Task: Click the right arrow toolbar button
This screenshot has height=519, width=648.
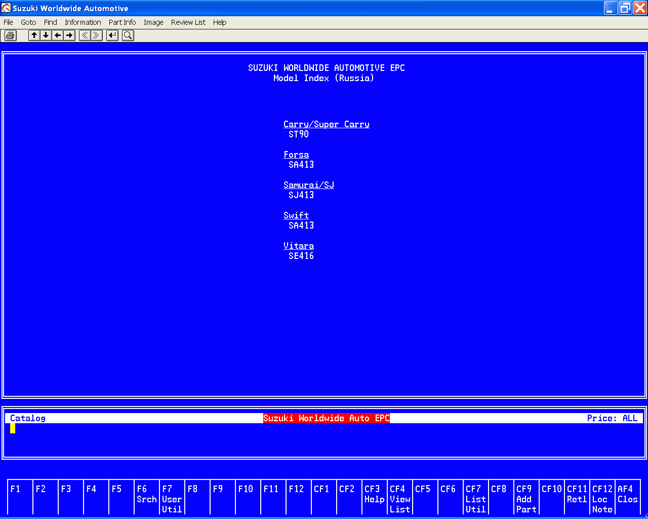Action: (70, 35)
